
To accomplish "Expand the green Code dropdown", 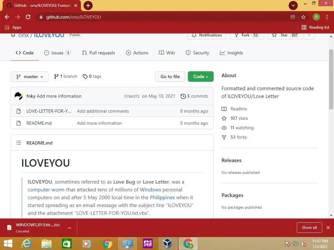I will point(201,76).
